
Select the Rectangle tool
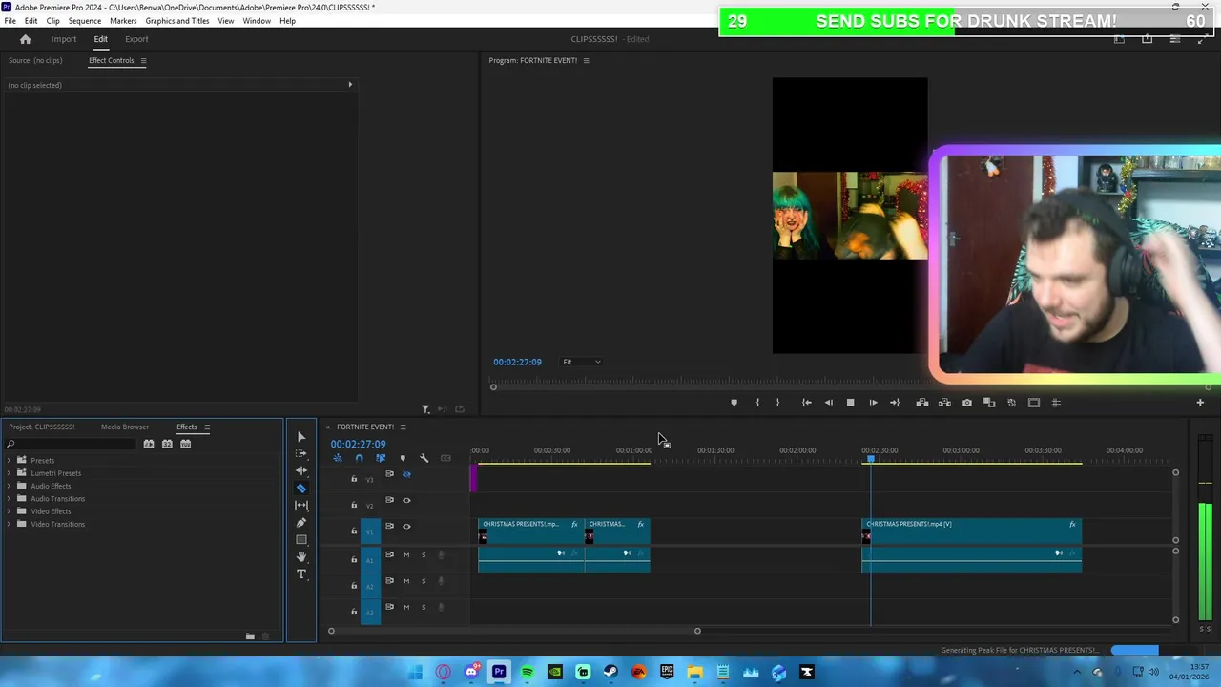301,540
